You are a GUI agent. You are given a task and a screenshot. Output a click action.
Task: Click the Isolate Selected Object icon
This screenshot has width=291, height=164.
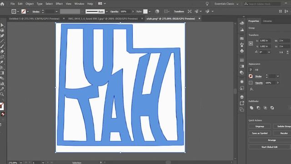click(190, 11)
